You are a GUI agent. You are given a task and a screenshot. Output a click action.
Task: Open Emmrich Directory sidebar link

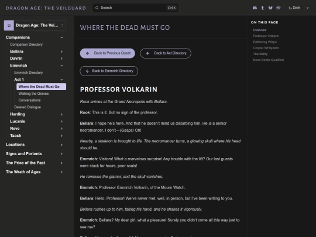click(29, 73)
